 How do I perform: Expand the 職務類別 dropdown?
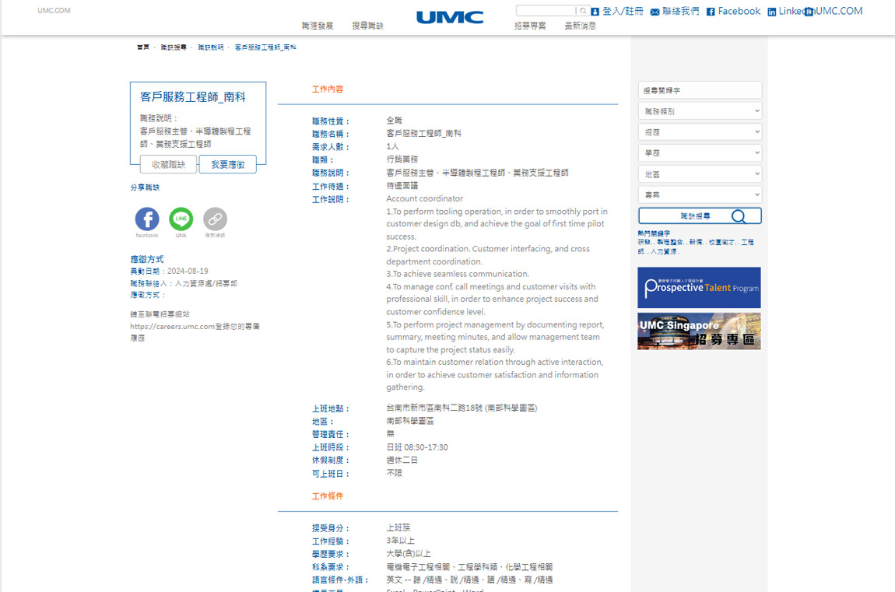(x=699, y=111)
